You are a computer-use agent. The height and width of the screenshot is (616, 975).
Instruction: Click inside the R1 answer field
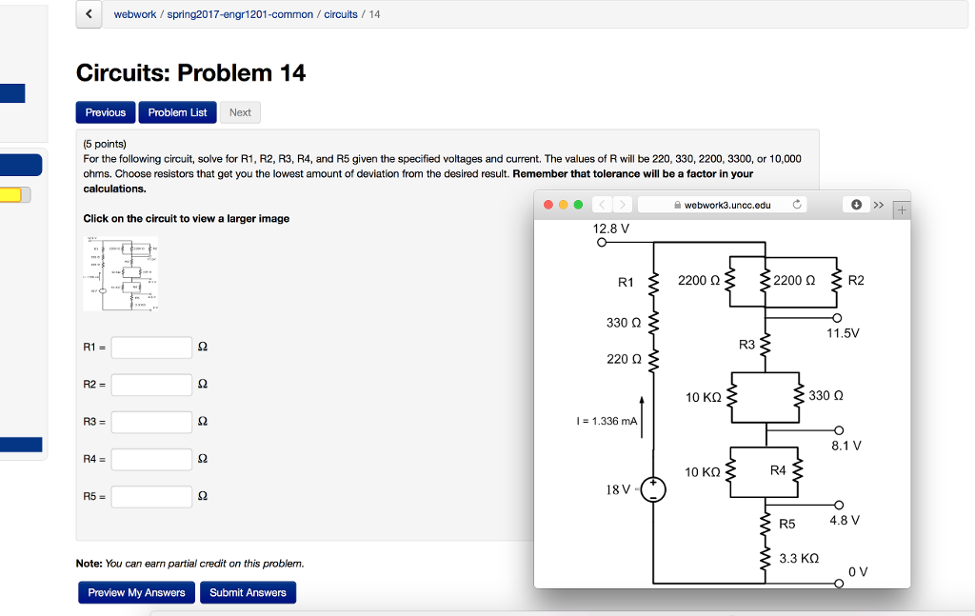[150, 347]
